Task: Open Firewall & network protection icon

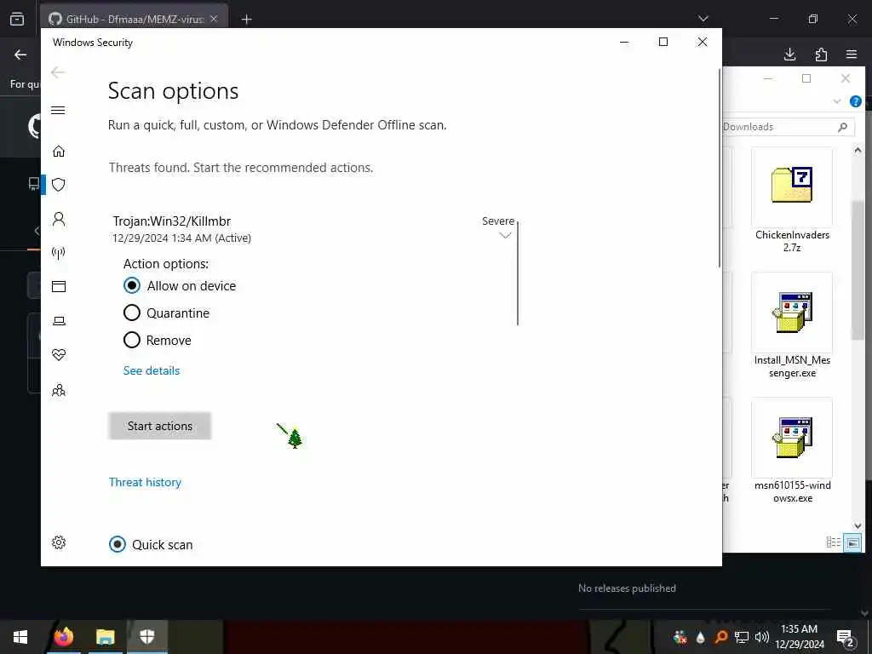Action: 59,253
